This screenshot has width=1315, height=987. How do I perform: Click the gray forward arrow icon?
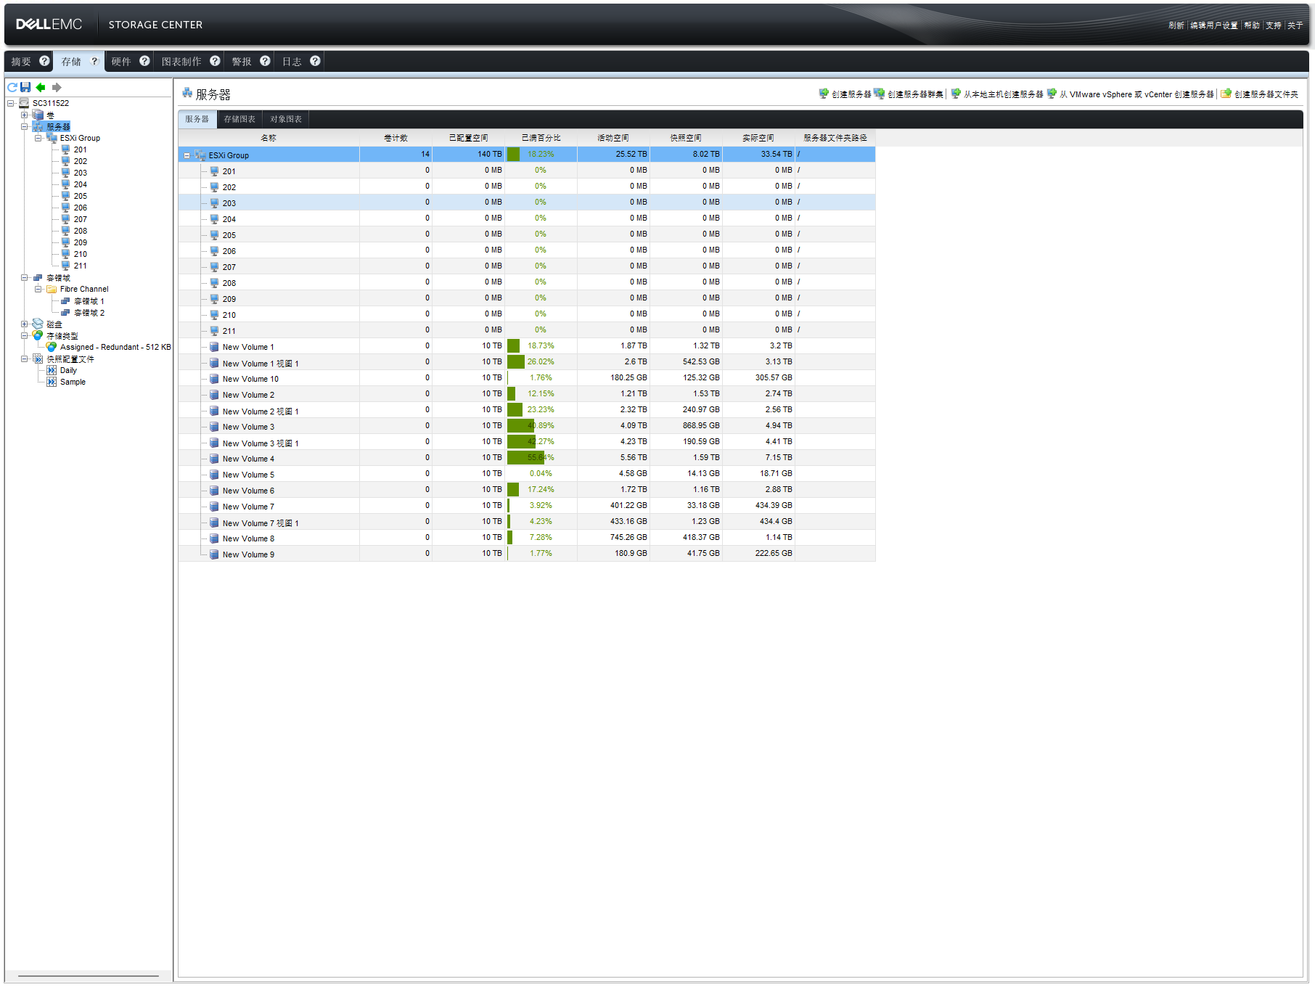point(57,87)
